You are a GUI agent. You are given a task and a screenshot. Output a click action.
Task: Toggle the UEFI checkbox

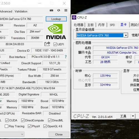[x=55, y=44]
